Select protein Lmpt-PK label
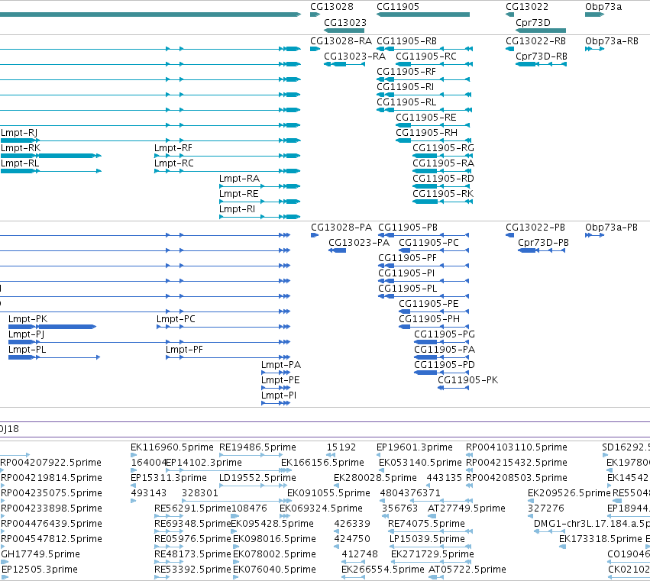 coord(27,319)
